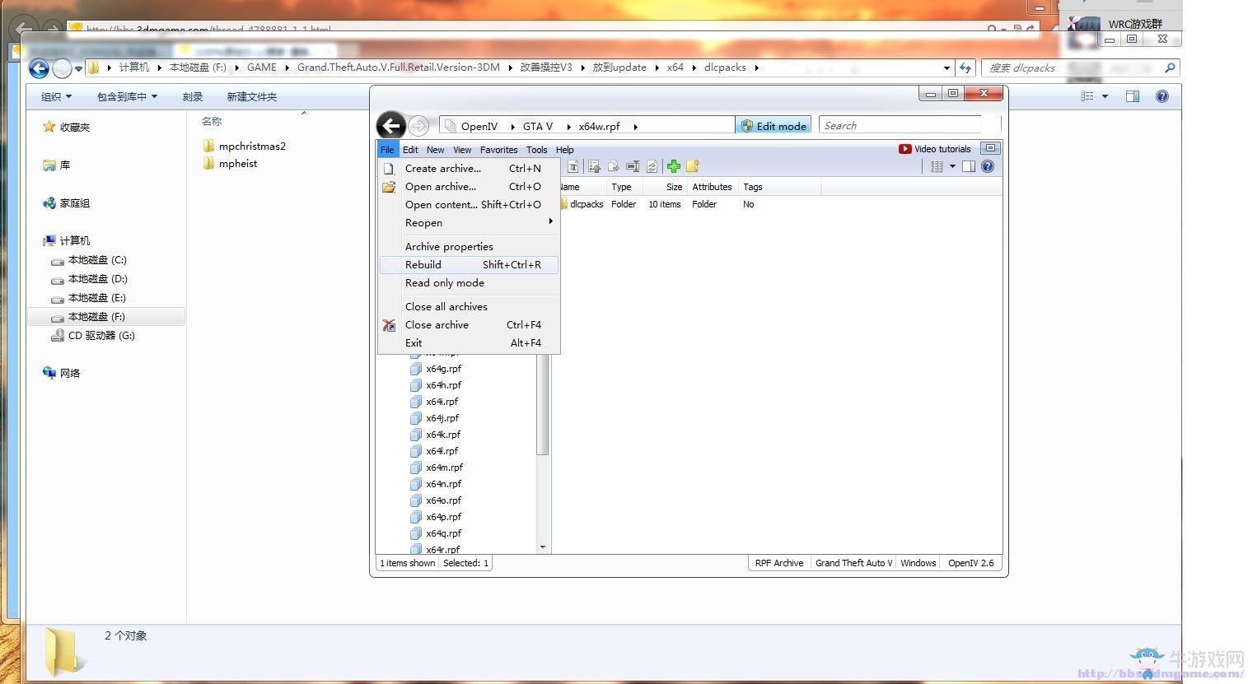Select Close all archives menu entry

469,306
